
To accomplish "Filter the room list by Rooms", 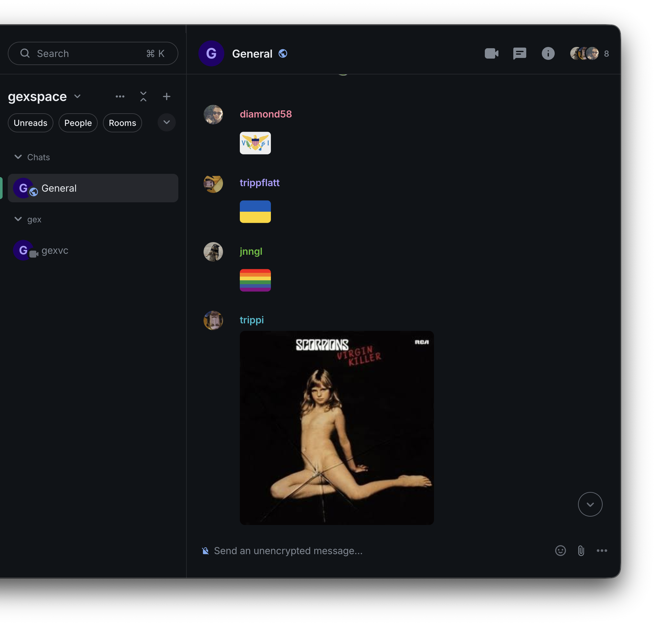I will coord(122,123).
